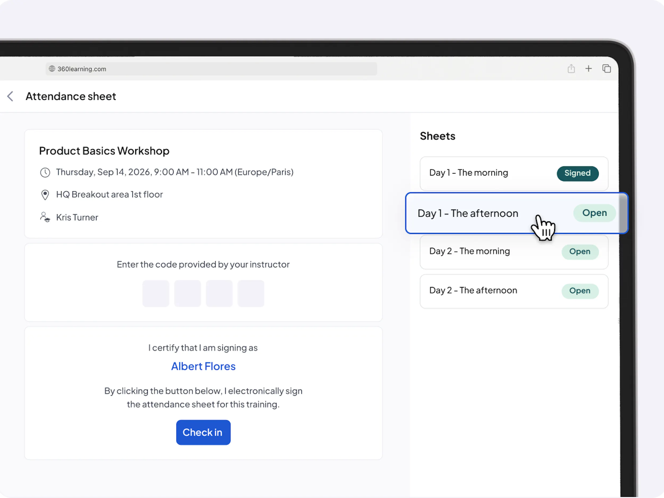This screenshot has height=498, width=664.
Task: Go back using the left chevron arrow
Action: point(10,96)
